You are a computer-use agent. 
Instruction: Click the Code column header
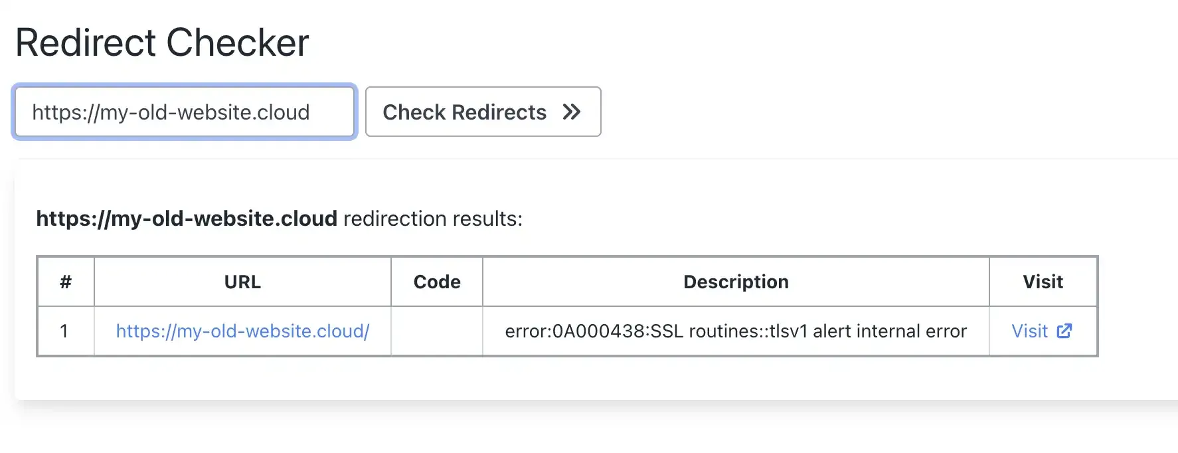[436, 282]
